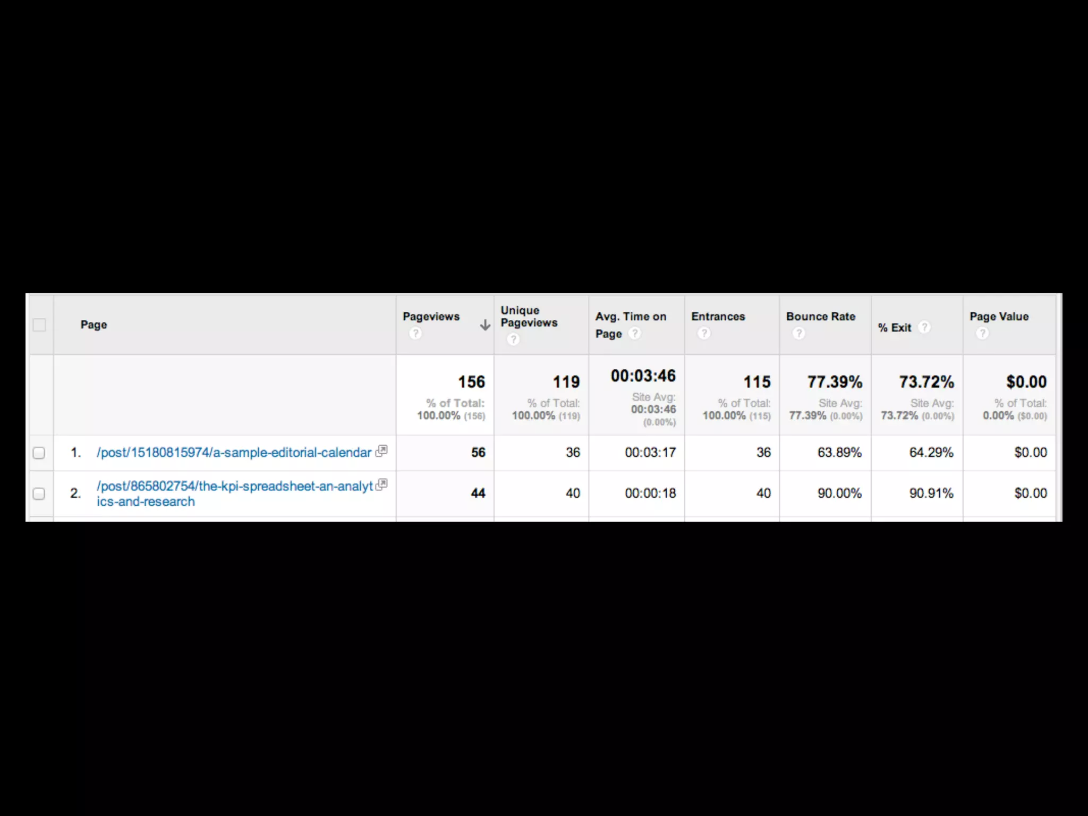Select row 2 time on page 00:00:18
Screen dimensions: 1088x816
pyautogui.click(x=650, y=494)
